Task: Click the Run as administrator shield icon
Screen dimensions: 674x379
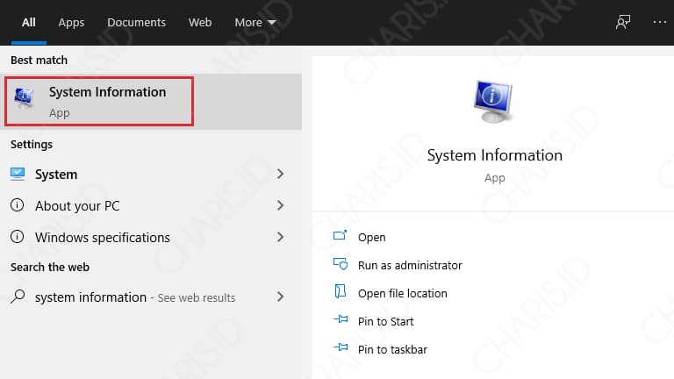Action: [341, 263]
